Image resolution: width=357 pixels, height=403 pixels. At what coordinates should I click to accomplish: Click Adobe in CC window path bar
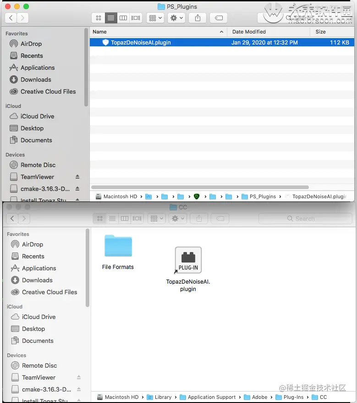click(256, 397)
